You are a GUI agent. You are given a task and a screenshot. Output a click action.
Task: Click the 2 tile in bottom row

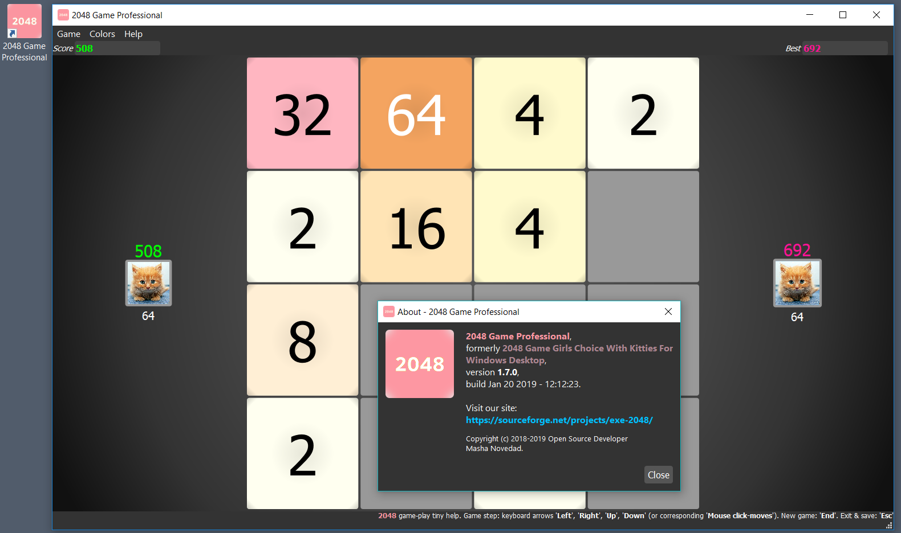[x=303, y=453]
